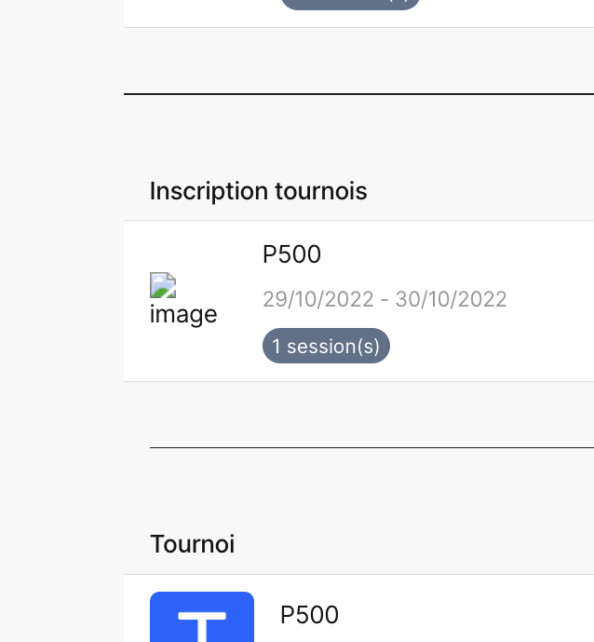Click the start date 29/10/2022
The width and height of the screenshot is (594, 642).
[x=316, y=299]
